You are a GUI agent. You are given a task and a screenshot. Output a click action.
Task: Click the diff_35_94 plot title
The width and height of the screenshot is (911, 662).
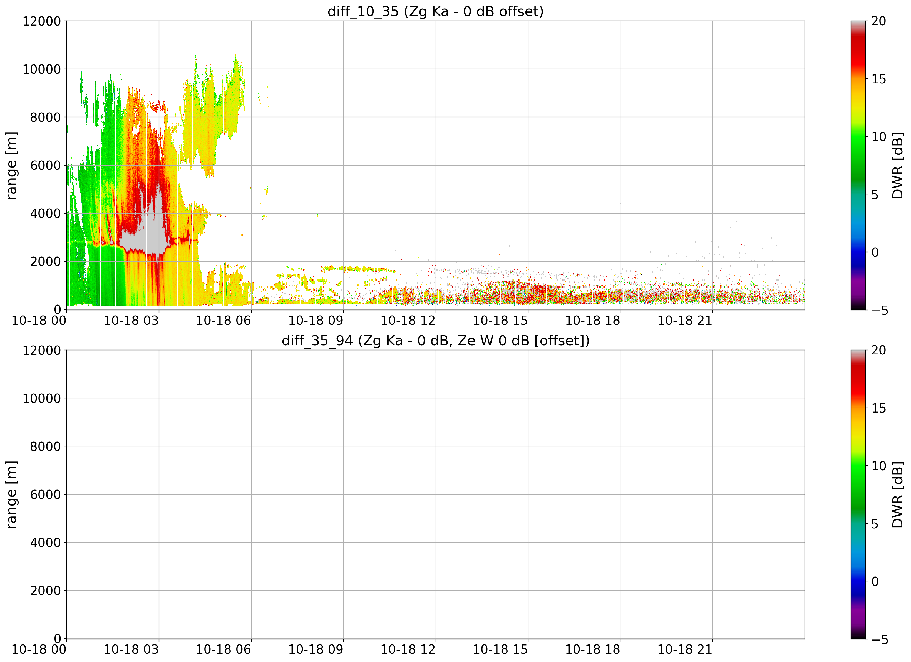pos(435,340)
